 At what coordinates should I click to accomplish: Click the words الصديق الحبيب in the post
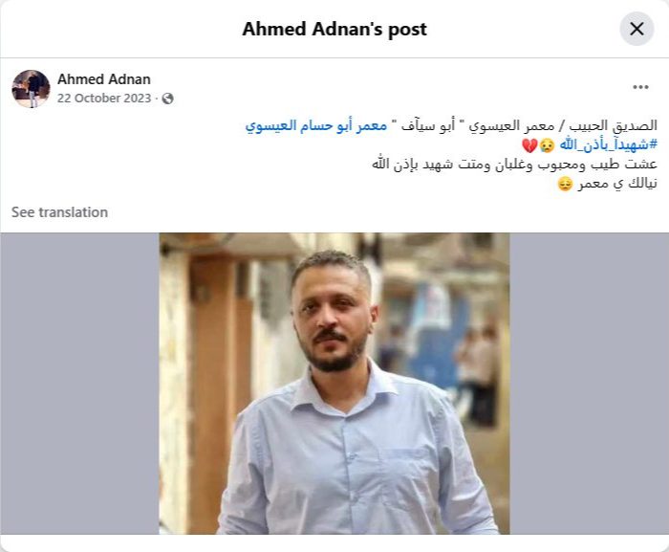[614, 126]
